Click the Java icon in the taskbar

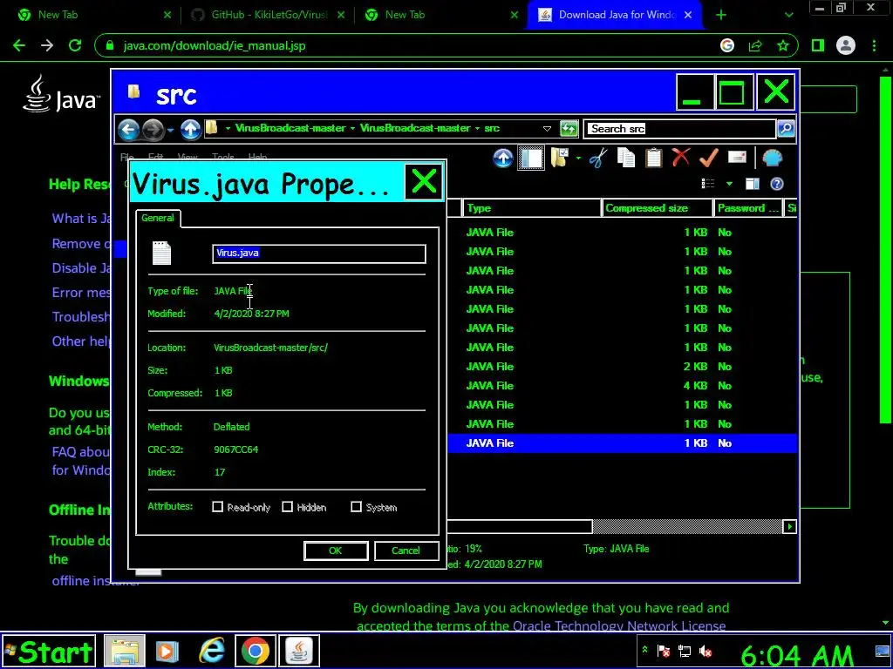tap(299, 651)
